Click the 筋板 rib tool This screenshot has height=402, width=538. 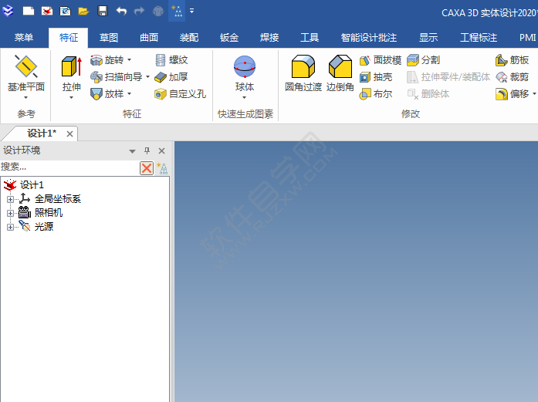tap(513, 60)
